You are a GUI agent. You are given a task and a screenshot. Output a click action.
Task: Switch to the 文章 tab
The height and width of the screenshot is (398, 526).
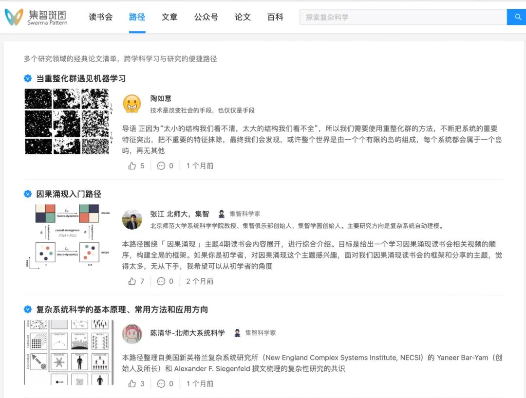(169, 17)
